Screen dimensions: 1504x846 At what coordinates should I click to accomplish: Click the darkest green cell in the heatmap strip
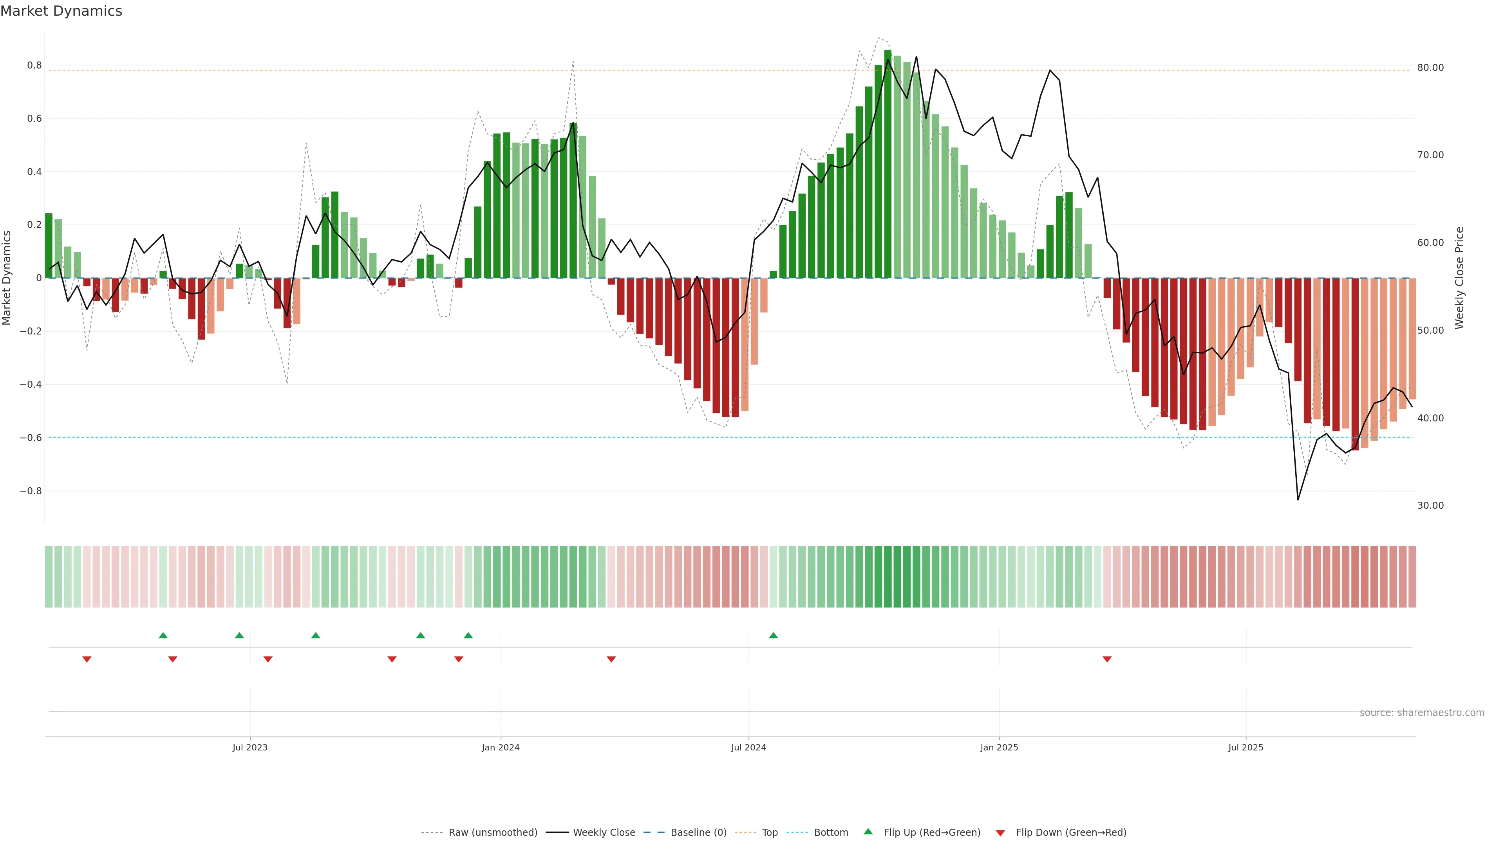point(888,576)
